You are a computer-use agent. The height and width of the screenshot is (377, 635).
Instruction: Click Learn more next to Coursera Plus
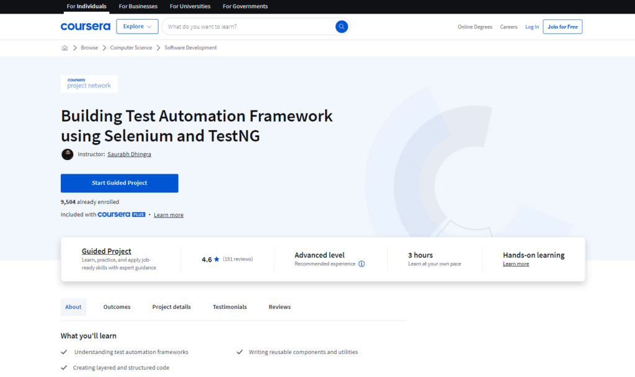169,215
